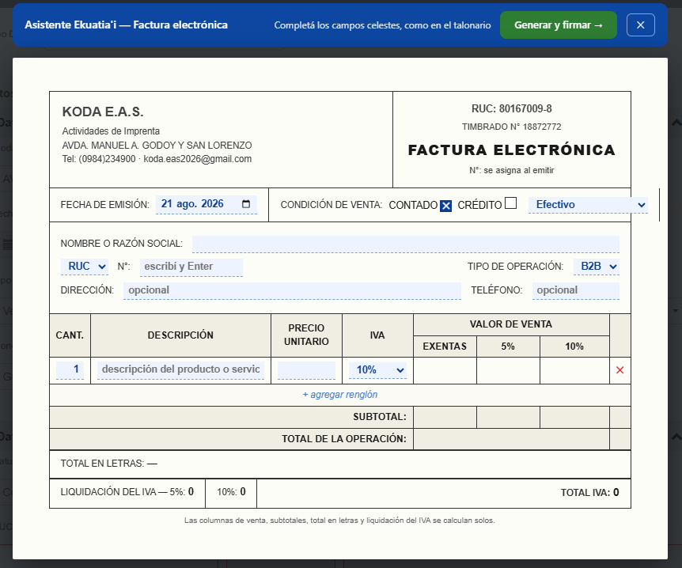
Task: Click the Generar y firmar button
Action: coord(558,25)
